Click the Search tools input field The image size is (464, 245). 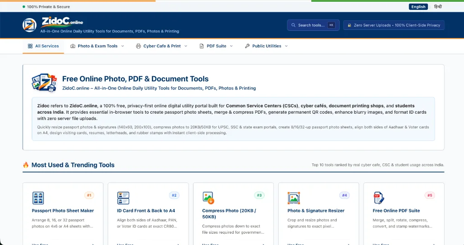[x=313, y=25]
